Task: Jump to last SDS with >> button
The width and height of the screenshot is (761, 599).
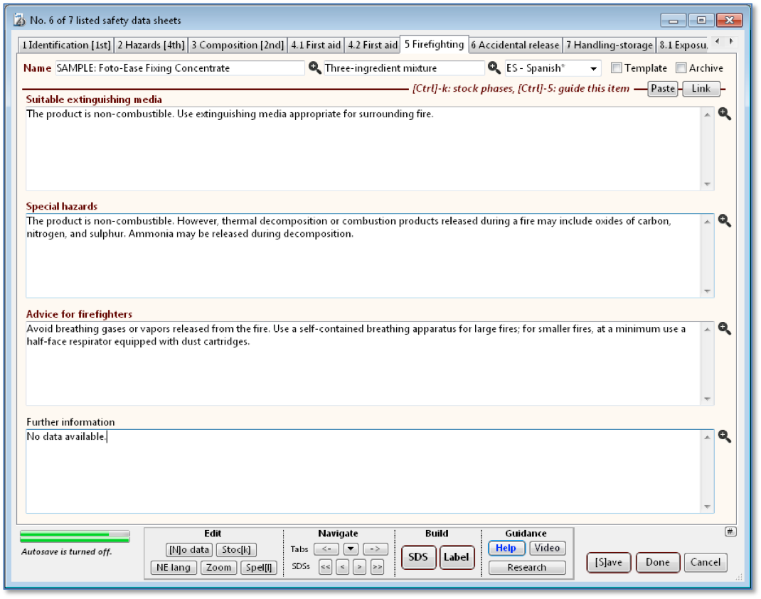Action: click(x=377, y=566)
